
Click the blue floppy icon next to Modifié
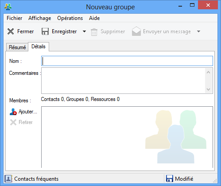[x=170, y=179]
